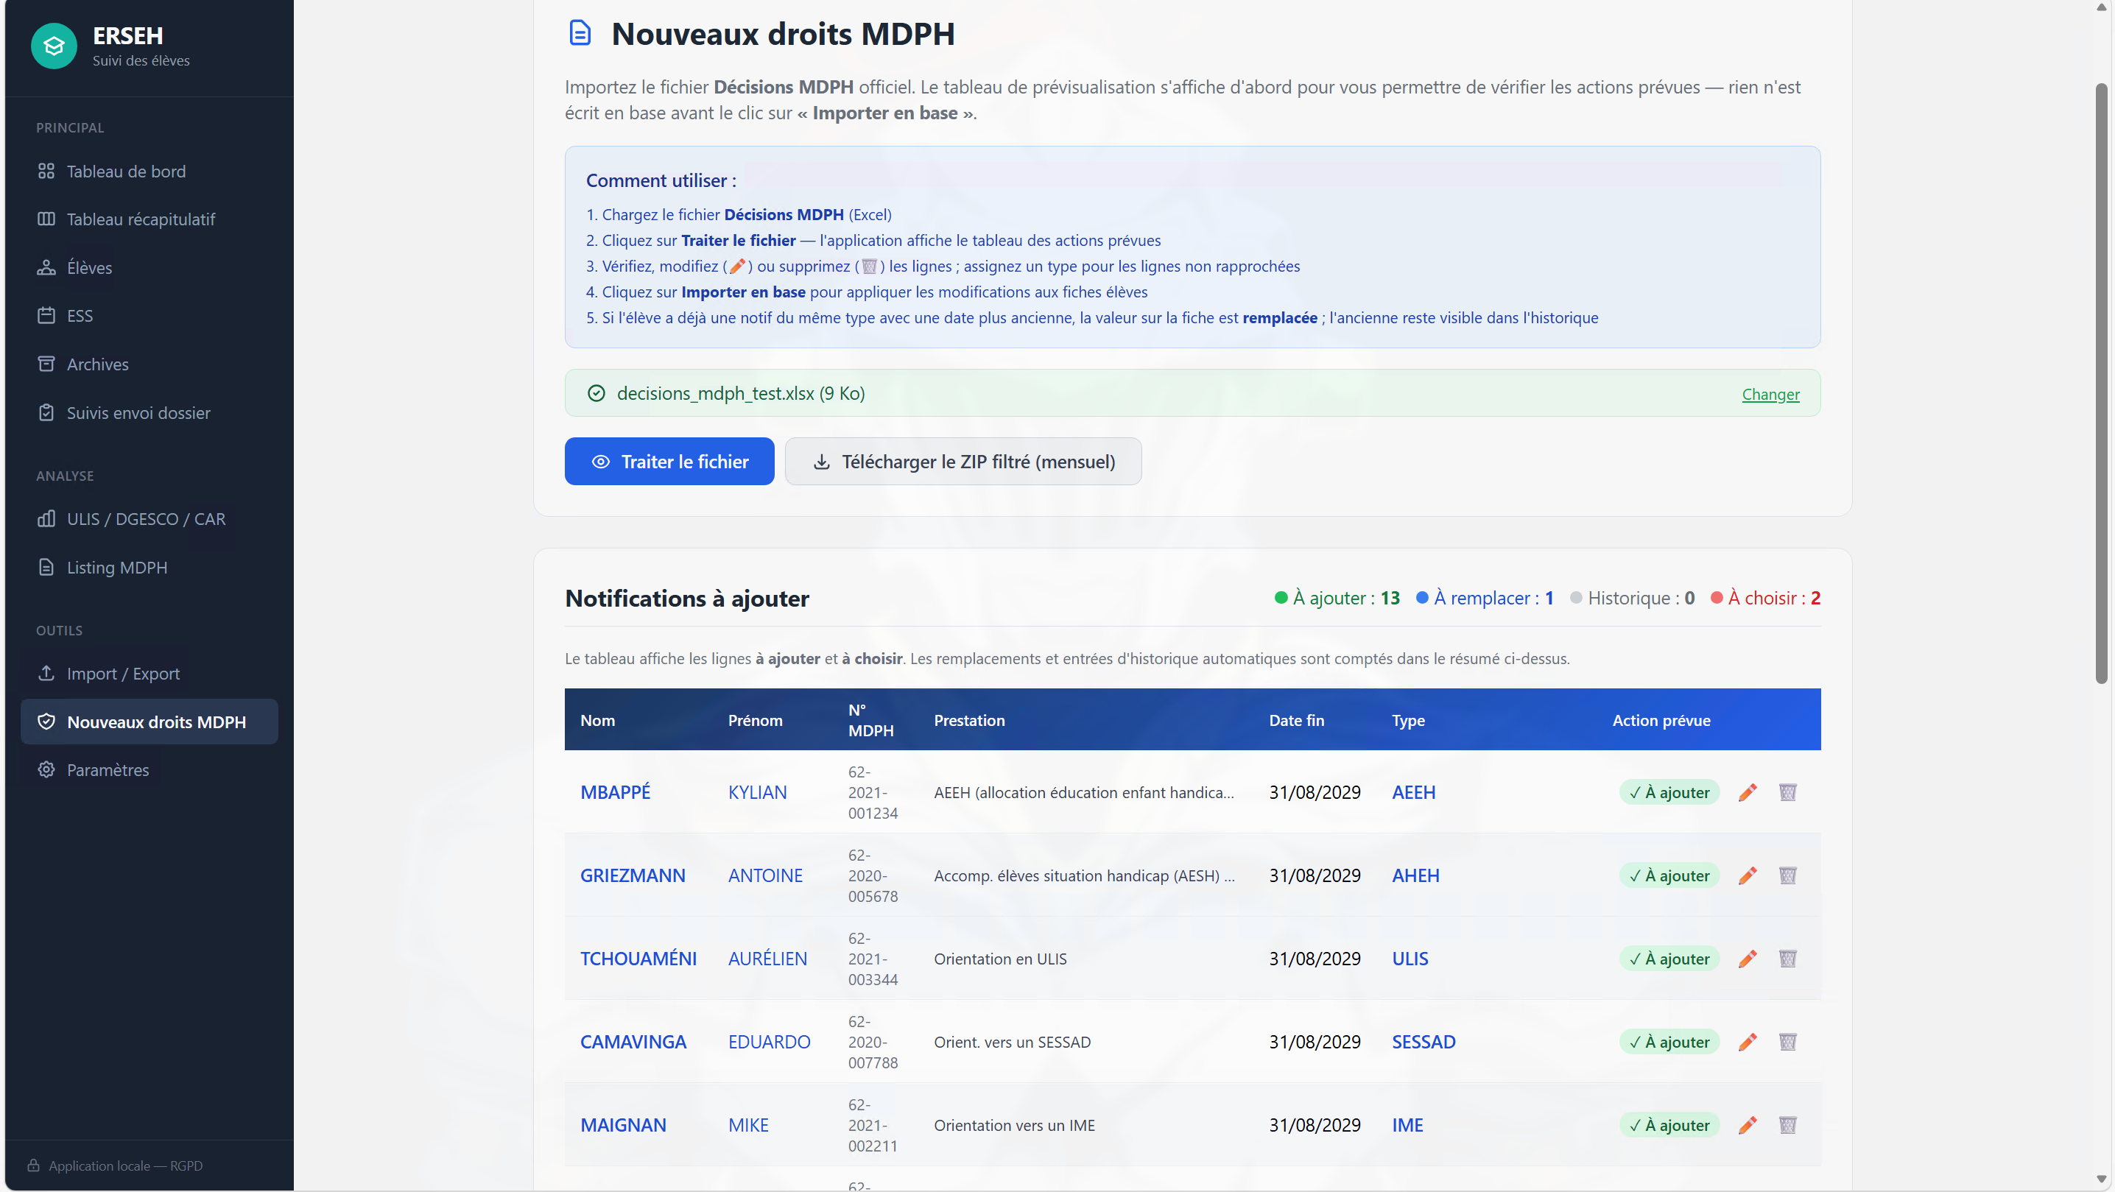This screenshot has width=2115, height=1192.
Task: Click the Orientation en ULIS prestation cell
Action: (1000, 959)
